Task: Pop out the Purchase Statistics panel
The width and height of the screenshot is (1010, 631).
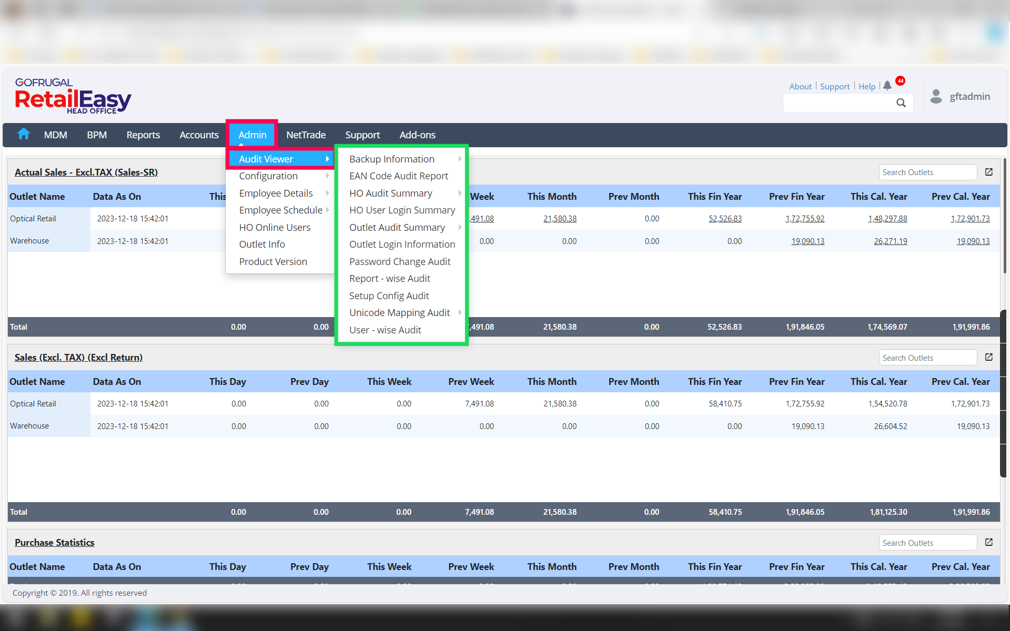Action: 989,542
